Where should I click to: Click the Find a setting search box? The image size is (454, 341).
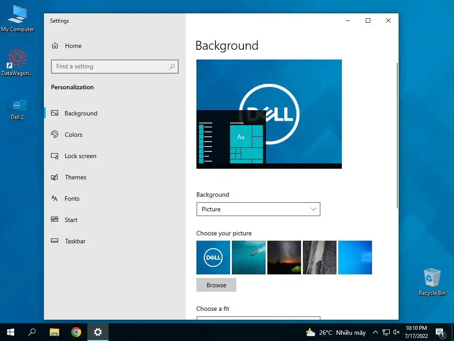tap(115, 67)
